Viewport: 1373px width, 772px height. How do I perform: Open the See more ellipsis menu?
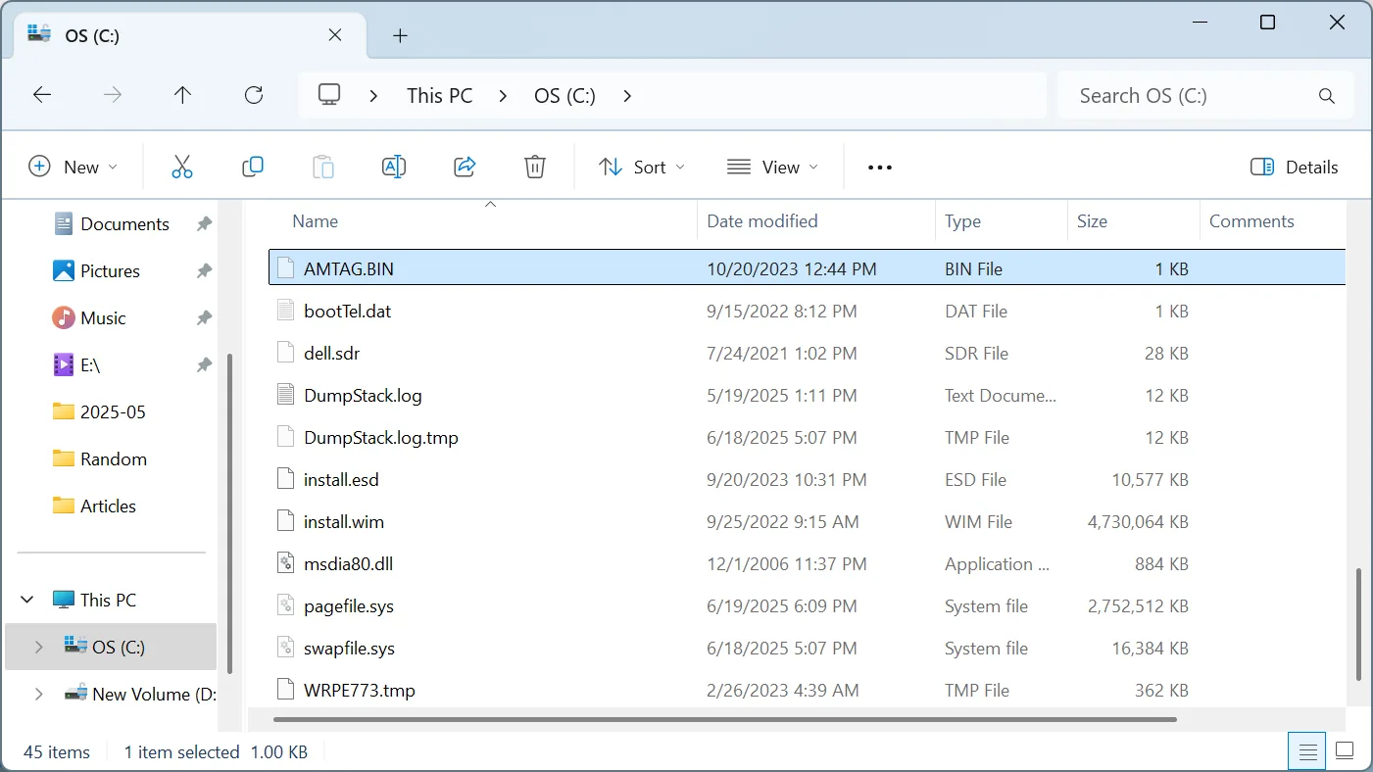(x=880, y=168)
